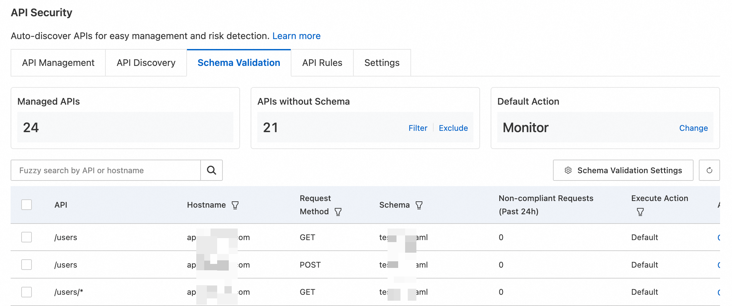Click the refresh icon button

point(709,170)
